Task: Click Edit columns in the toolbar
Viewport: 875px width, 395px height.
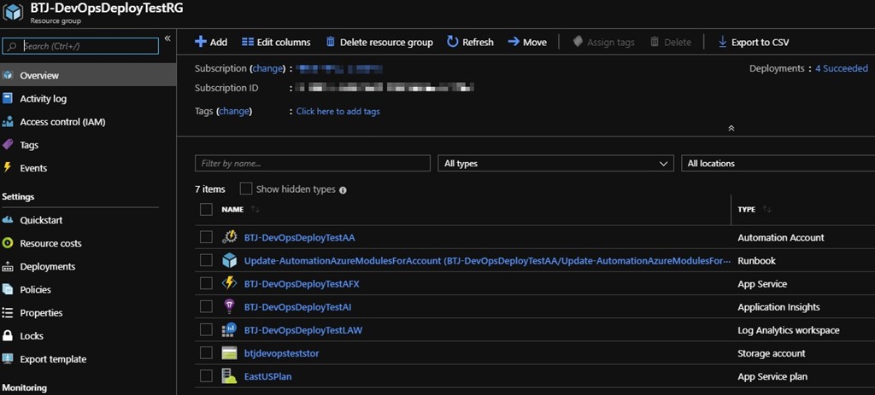Action: [x=276, y=42]
